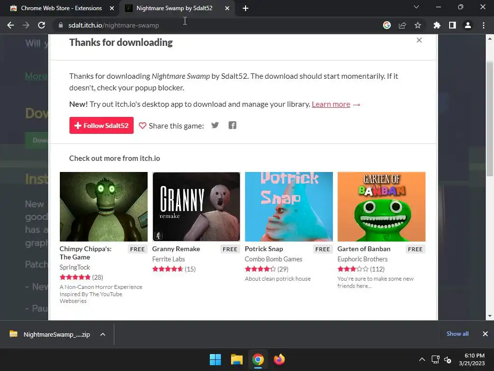Viewport: 494px width, 371px height.
Task: Open the Chimpy Chippa's game thumbnail
Action: click(x=104, y=207)
